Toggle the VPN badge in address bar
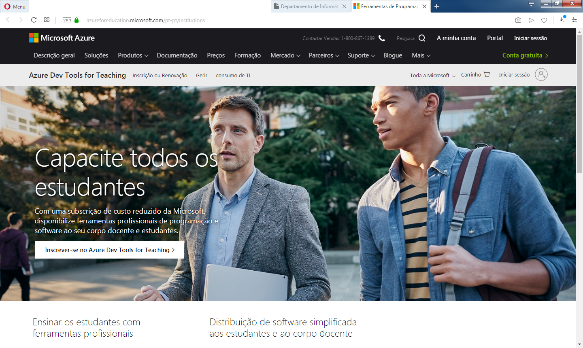583x348 pixels. coord(67,20)
